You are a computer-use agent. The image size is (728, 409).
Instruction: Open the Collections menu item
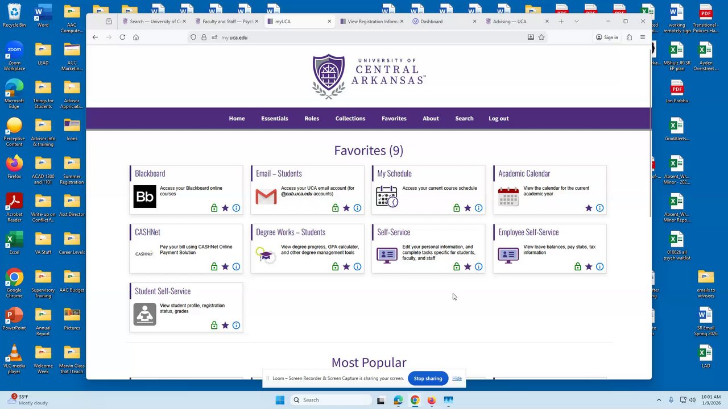[x=350, y=119]
